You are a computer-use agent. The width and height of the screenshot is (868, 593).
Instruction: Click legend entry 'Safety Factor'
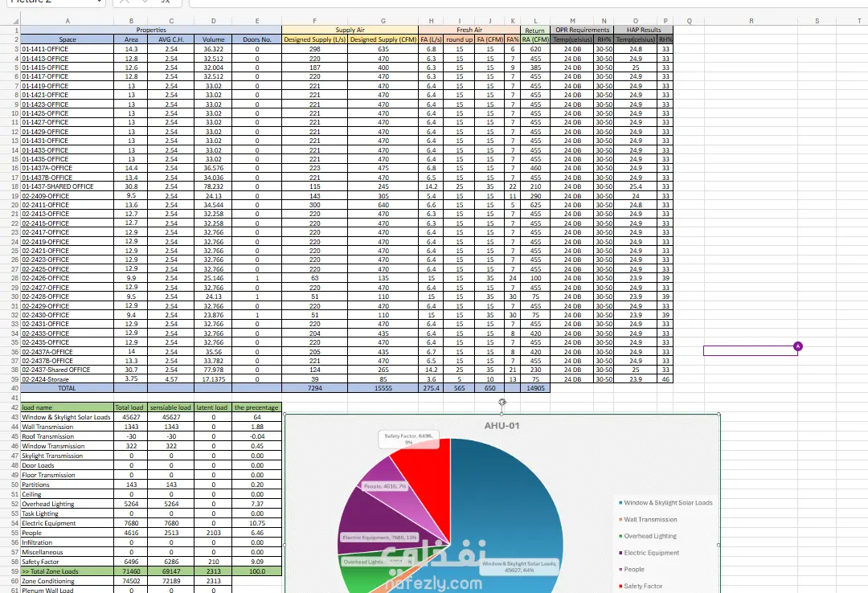click(x=643, y=586)
